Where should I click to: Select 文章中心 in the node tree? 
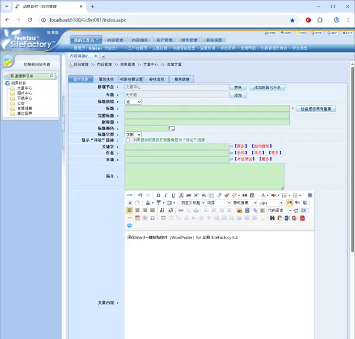click(x=25, y=88)
